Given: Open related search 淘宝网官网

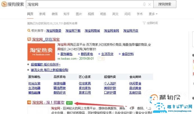Looking at the screenshot, I should coord(112,31).
